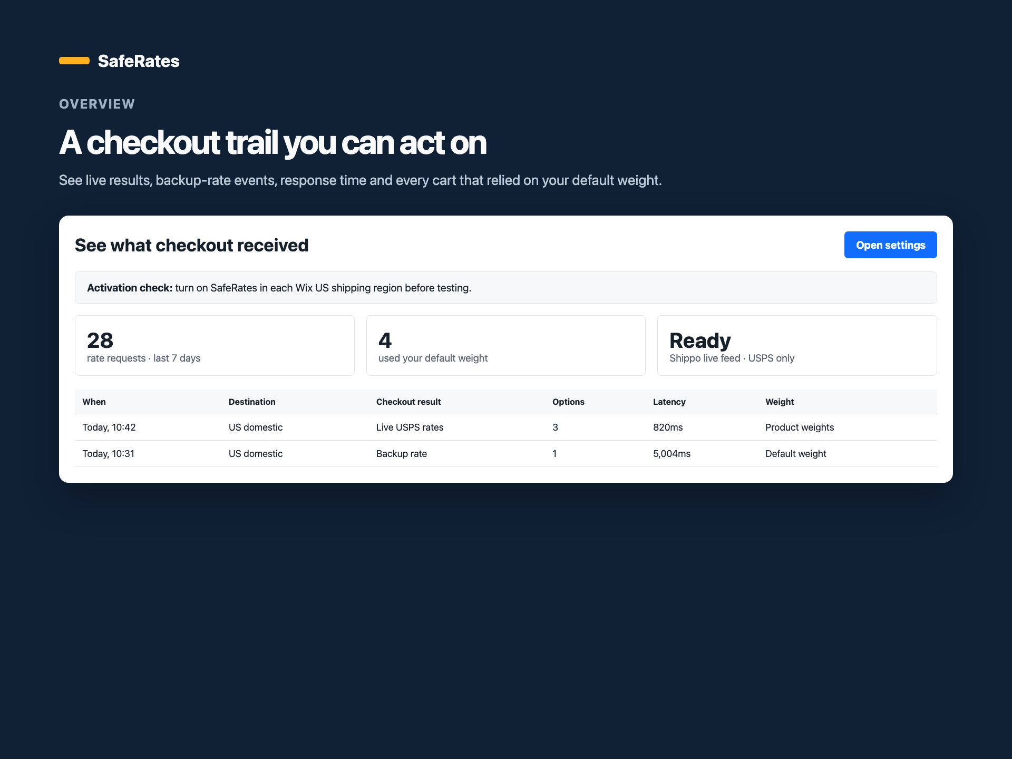This screenshot has height=759, width=1012.
Task: Click the orange SafeRates logo bar
Action: coord(74,61)
